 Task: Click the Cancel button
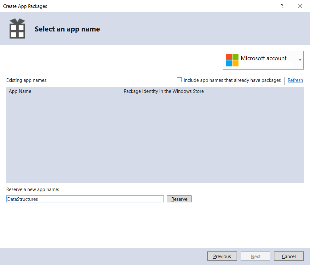pos(289,256)
